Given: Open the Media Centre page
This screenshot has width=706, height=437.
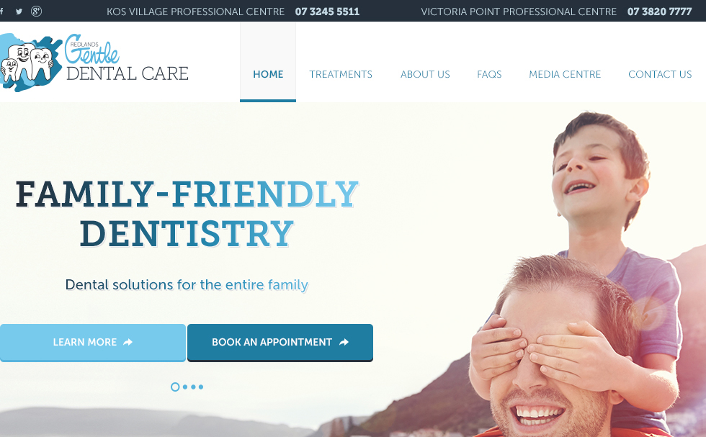Looking at the screenshot, I should 565,74.
